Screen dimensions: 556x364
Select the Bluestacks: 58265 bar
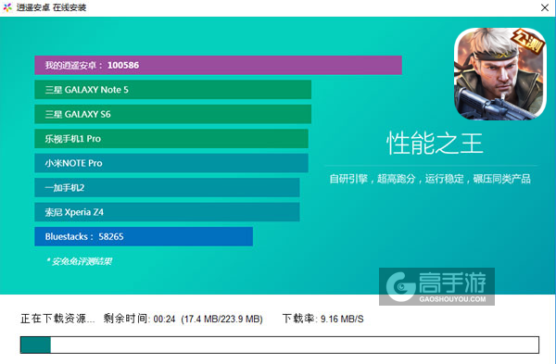(x=144, y=236)
